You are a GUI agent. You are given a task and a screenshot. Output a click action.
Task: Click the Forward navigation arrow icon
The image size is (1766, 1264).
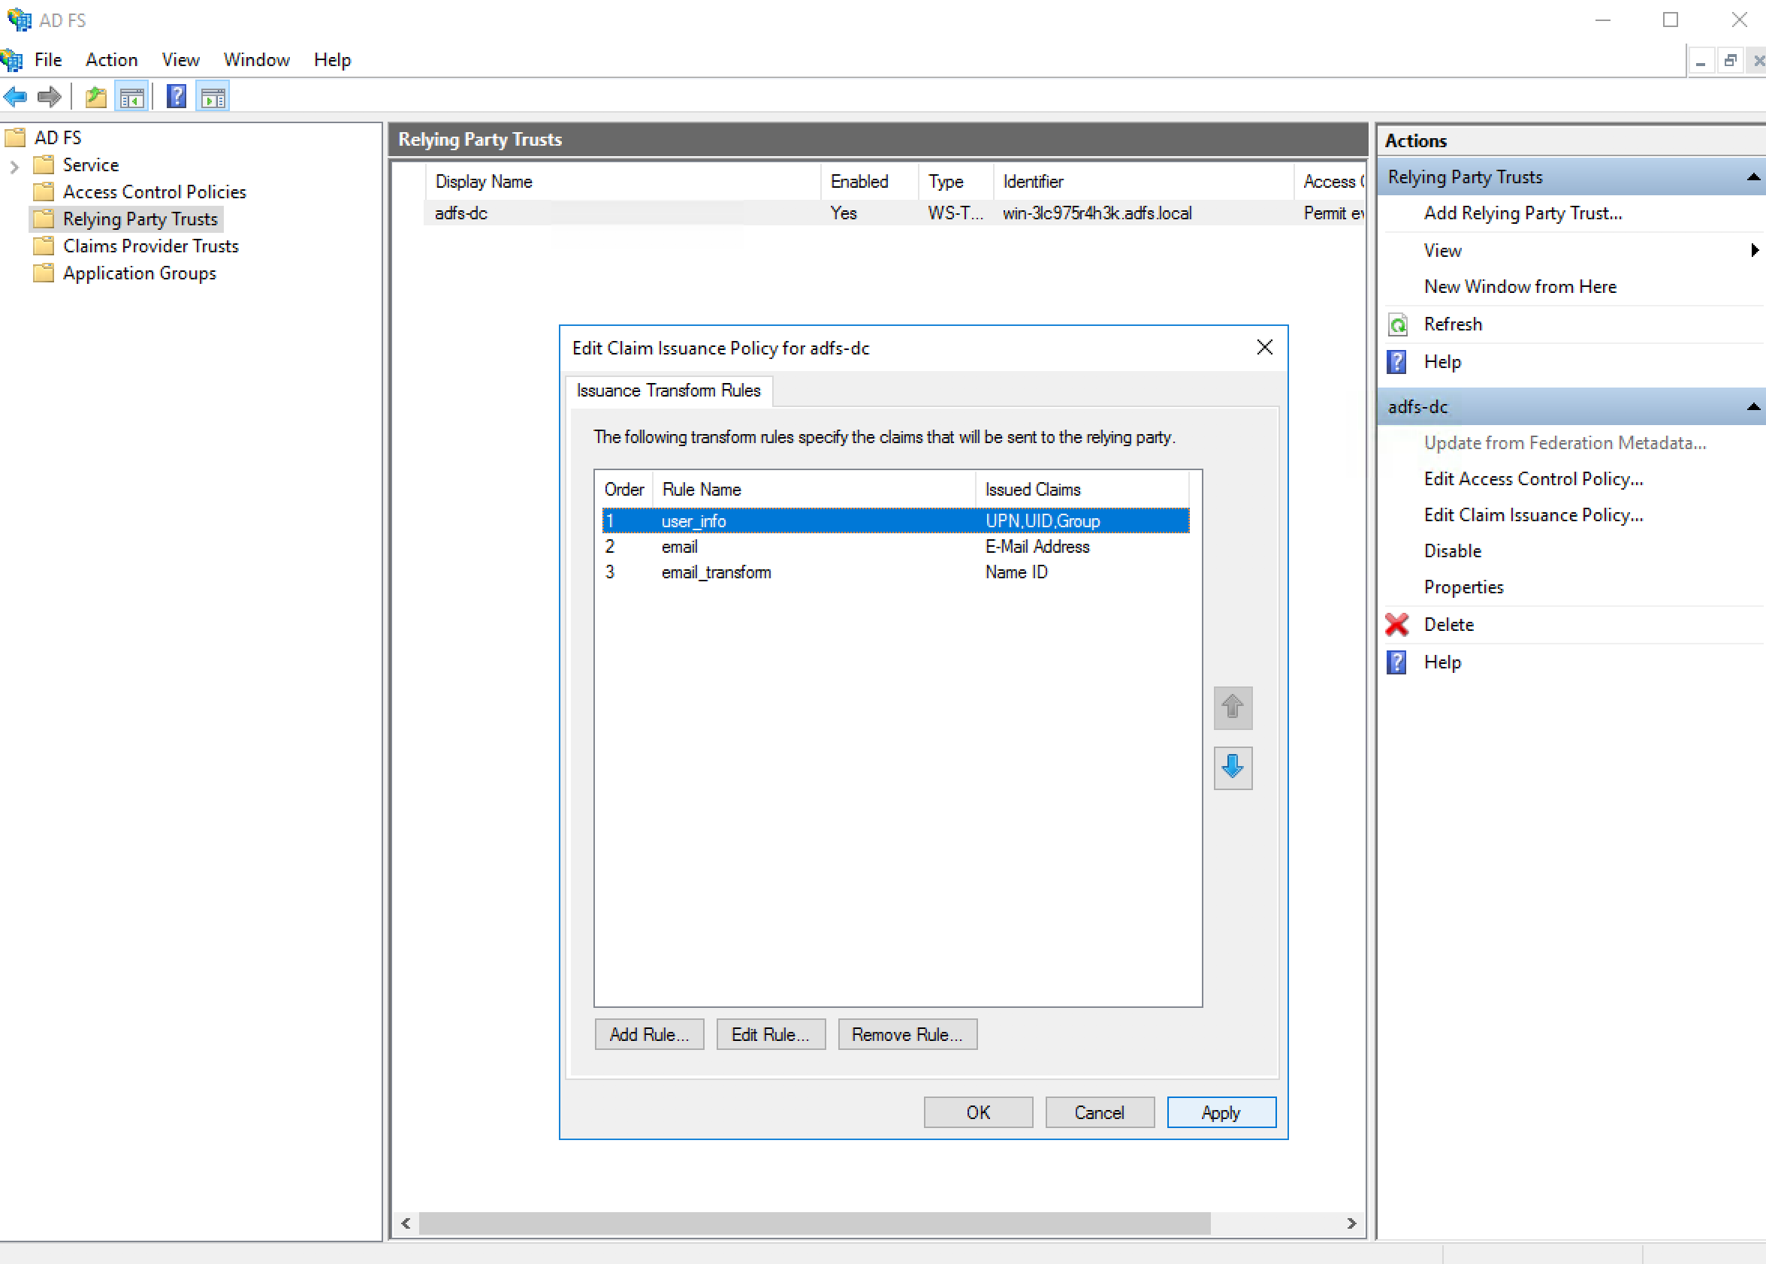[x=49, y=97]
